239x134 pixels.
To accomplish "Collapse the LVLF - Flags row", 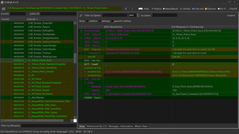I will [81, 49].
